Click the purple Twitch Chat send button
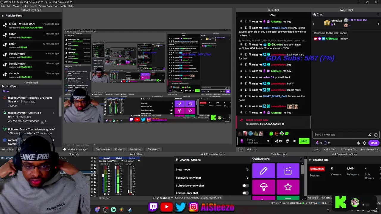 [x=374, y=143]
